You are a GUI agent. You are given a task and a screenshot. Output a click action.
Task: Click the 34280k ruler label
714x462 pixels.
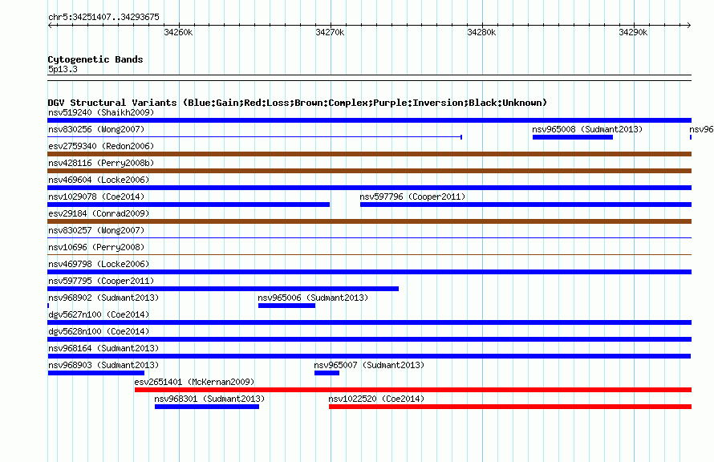482,32
